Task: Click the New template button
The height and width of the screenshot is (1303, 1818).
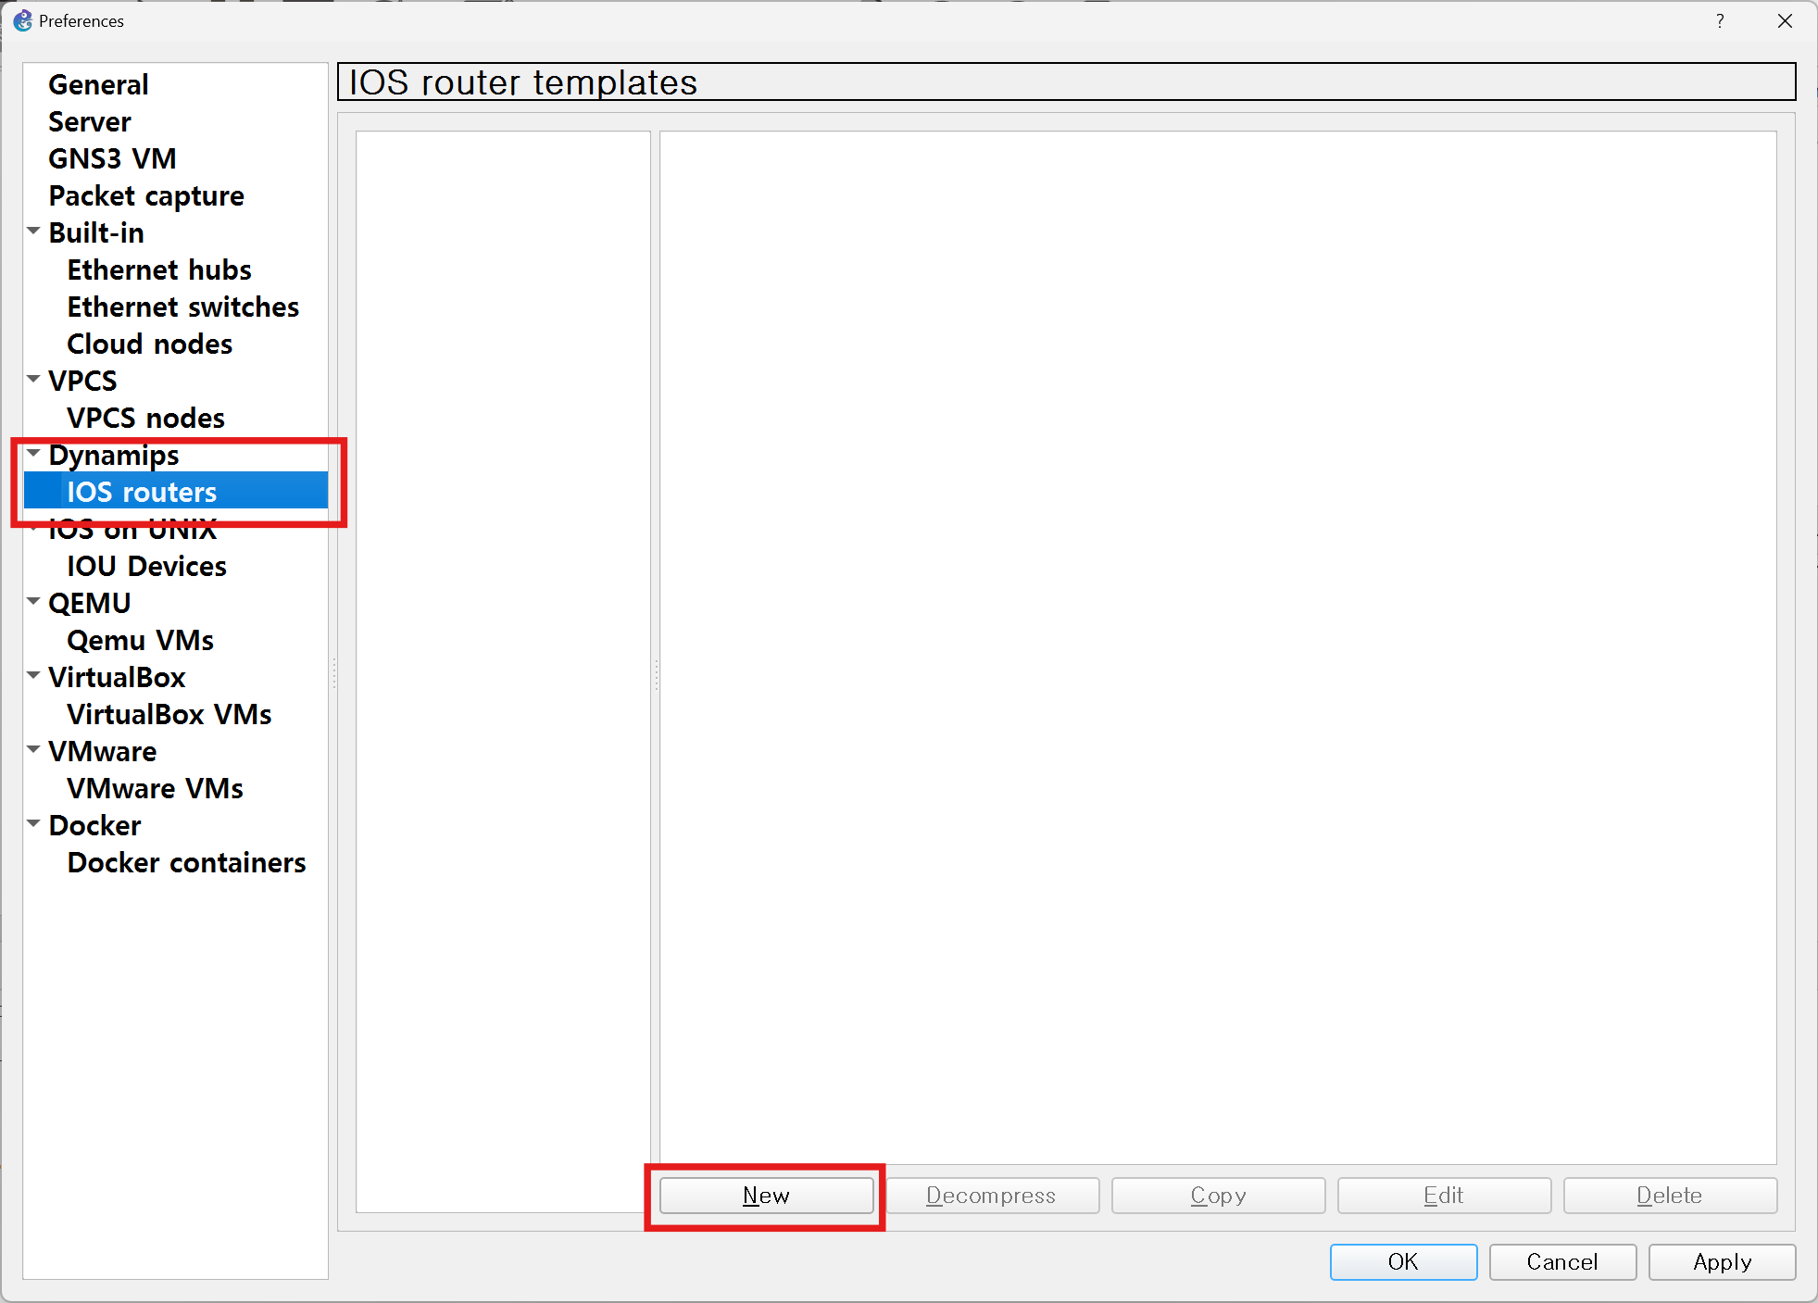Action: click(x=766, y=1196)
